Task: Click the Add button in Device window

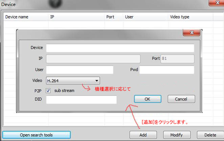Action: pyautogui.click(x=143, y=135)
